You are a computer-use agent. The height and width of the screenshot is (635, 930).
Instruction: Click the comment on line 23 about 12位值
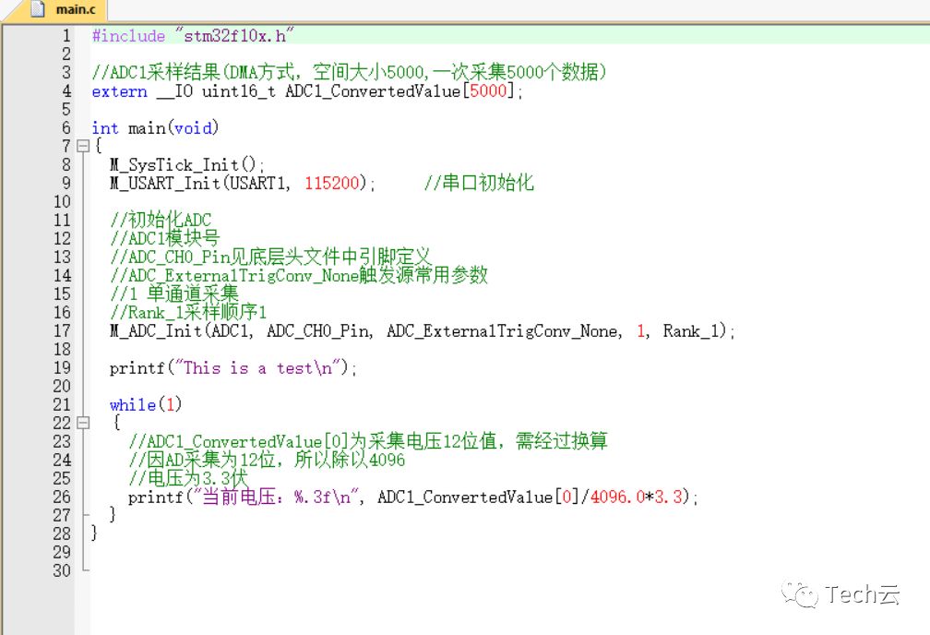[x=368, y=441]
